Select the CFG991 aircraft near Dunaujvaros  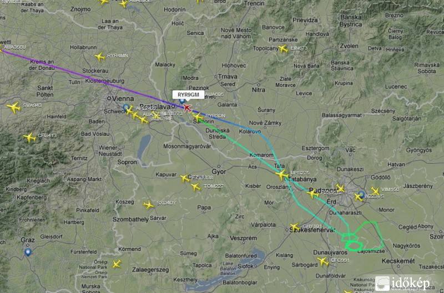(x=323, y=261)
